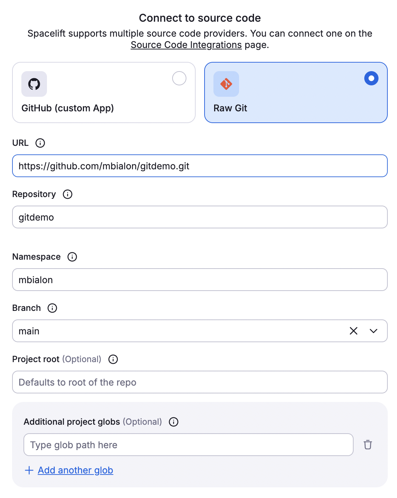This screenshot has width=397, height=498.
Task: Clear the selected main branch with X
Action: [x=354, y=331]
